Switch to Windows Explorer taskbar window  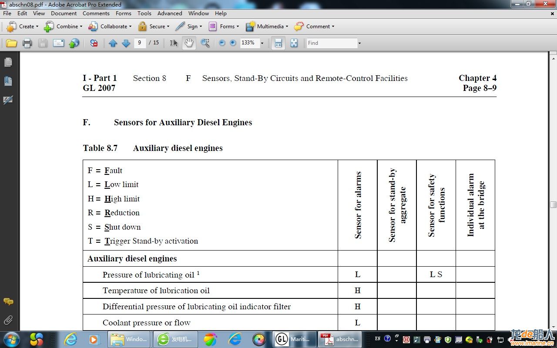click(130, 339)
